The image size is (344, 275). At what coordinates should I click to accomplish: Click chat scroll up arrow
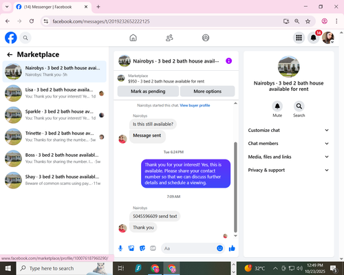coord(235,103)
